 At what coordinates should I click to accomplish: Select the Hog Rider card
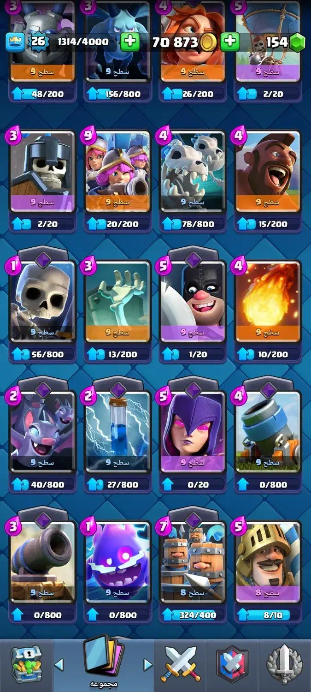point(268,172)
